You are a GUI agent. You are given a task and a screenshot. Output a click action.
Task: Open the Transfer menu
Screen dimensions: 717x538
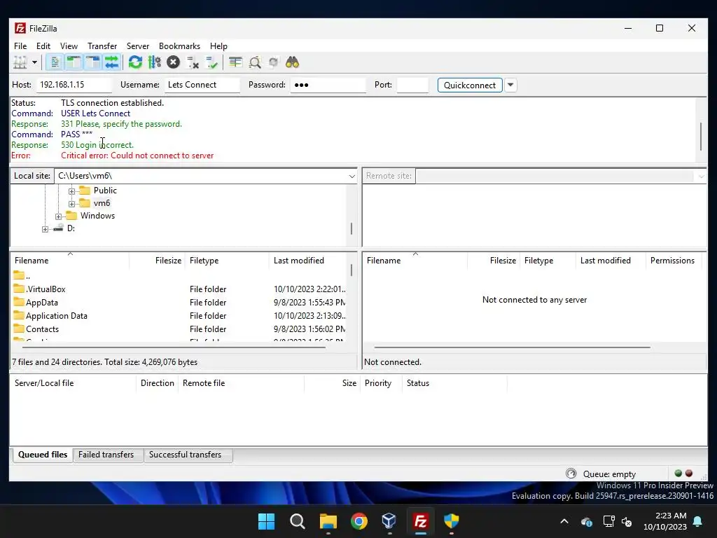102,46
